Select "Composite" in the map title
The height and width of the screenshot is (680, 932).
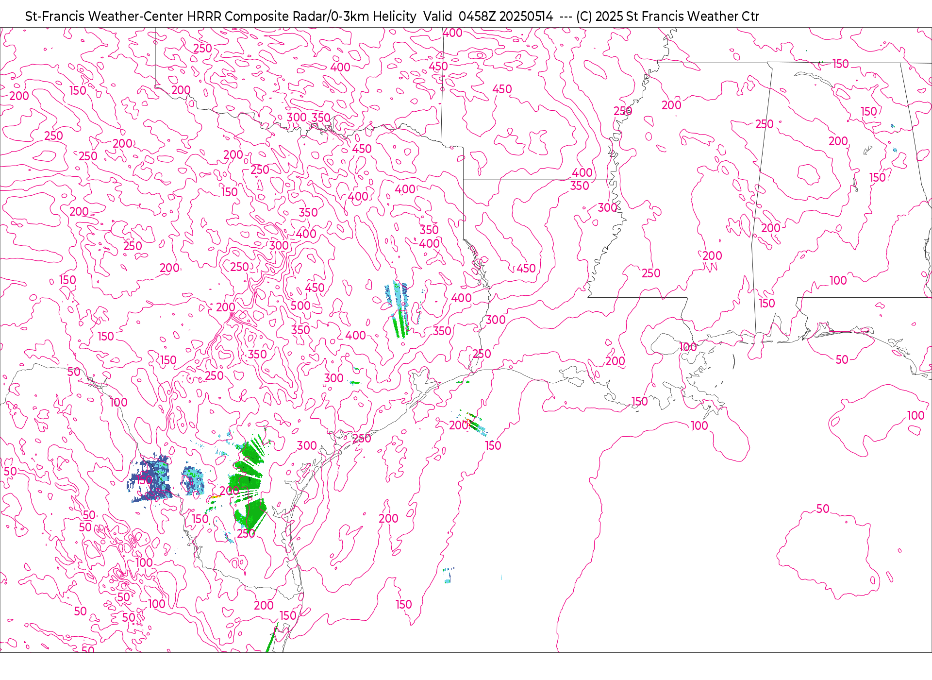click(257, 17)
